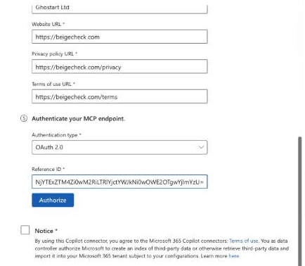Click the Website URL label
Screen dimensions: 305x266
point(48,24)
